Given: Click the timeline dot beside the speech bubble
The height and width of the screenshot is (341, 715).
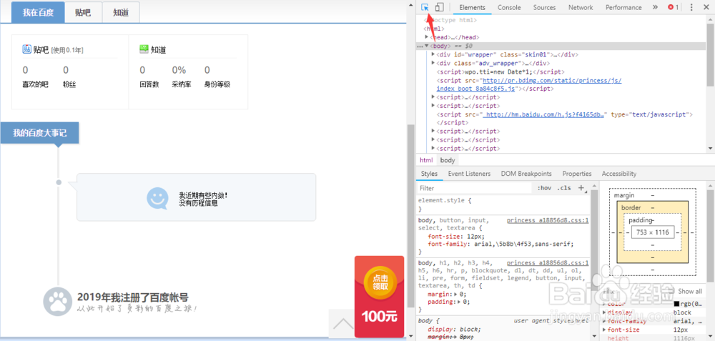Looking at the screenshot, I should pyautogui.click(x=59, y=182).
